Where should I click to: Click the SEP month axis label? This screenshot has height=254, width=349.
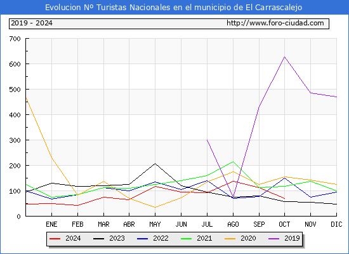[259, 224]
